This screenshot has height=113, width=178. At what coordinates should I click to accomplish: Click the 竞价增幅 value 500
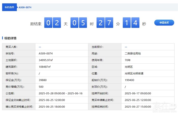(41, 87)
